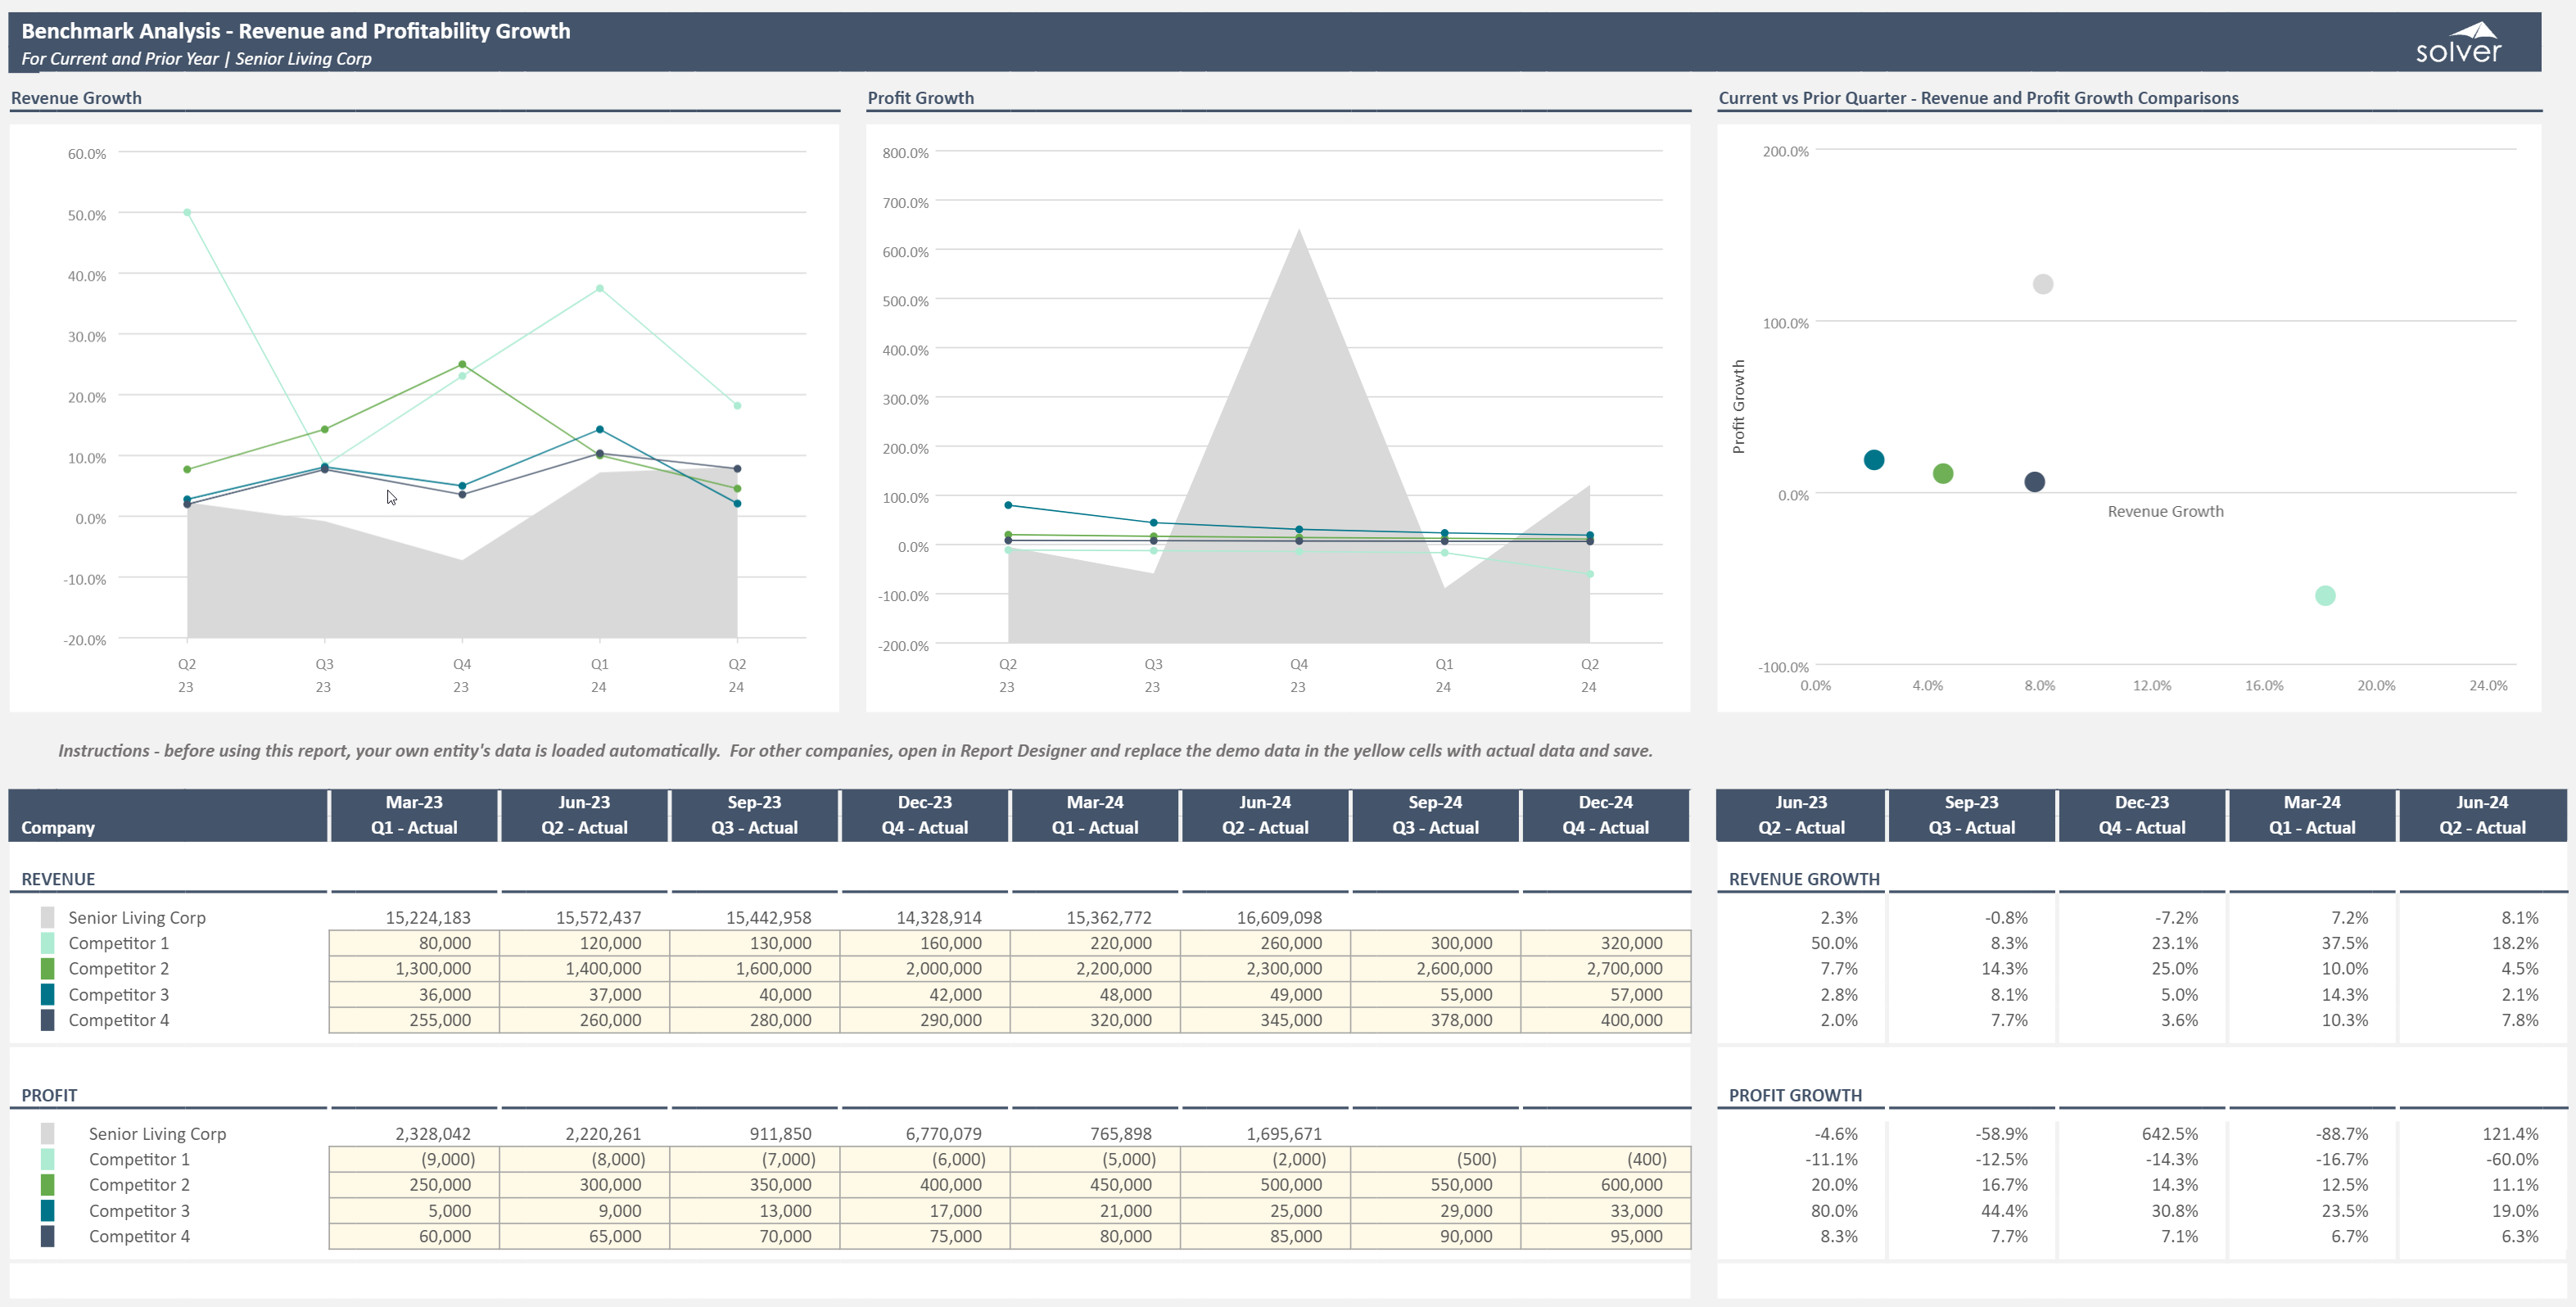The image size is (2576, 1307).
Task: Click Competitor 1 Q2 23 revenue growth peak point
Action: [187, 213]
